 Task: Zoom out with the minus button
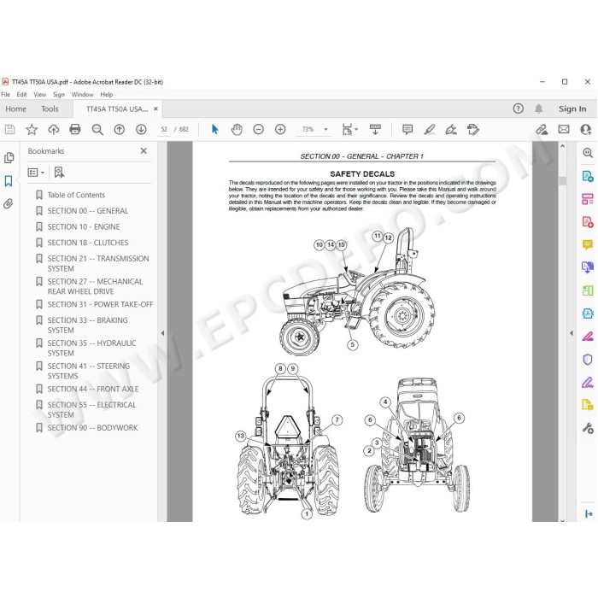coord(258,130)
